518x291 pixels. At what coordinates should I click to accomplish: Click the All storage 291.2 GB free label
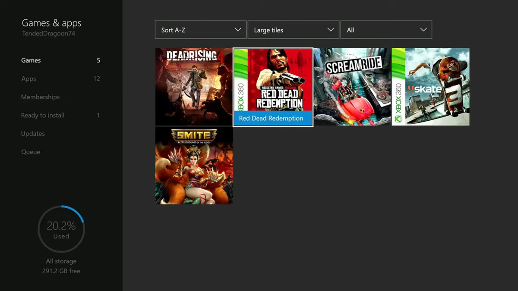[x=61, y=266]
